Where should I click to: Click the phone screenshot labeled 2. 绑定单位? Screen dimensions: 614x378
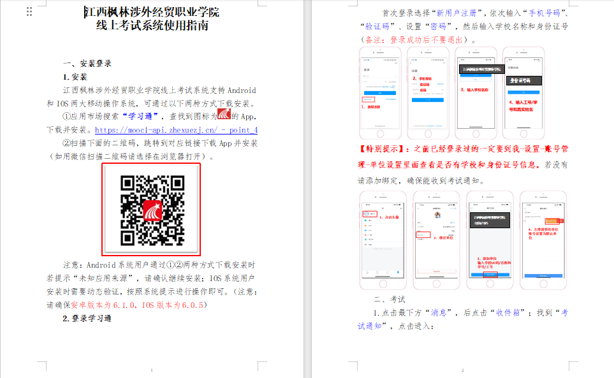point(436,240)
